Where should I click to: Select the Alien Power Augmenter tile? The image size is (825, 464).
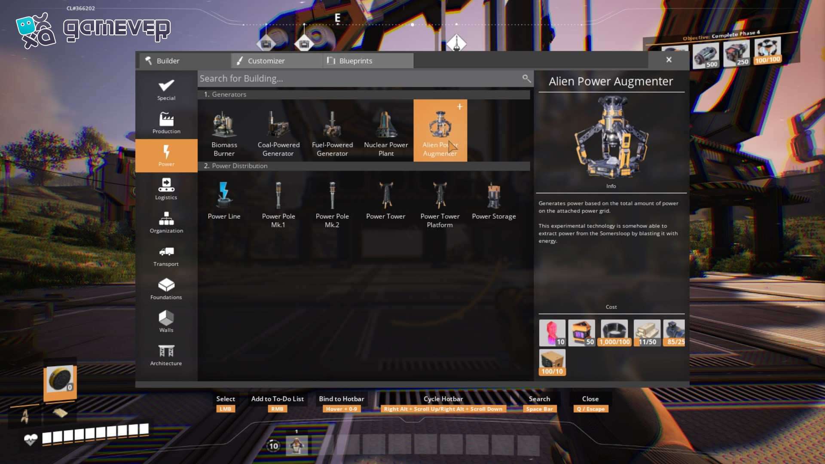coord(440,131)
